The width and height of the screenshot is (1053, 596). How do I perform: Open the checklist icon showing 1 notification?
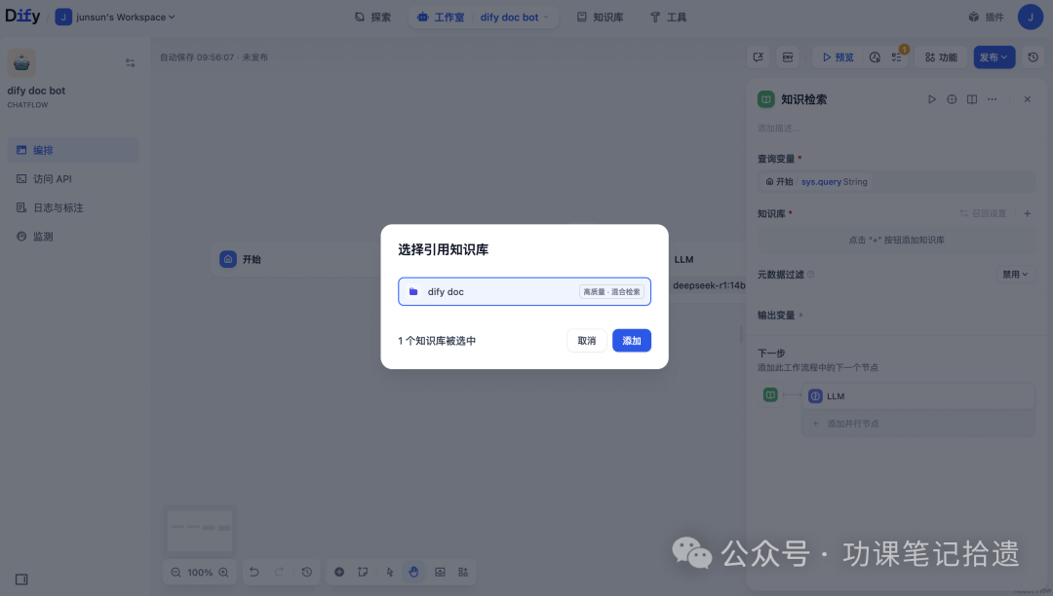pos(896,56)
